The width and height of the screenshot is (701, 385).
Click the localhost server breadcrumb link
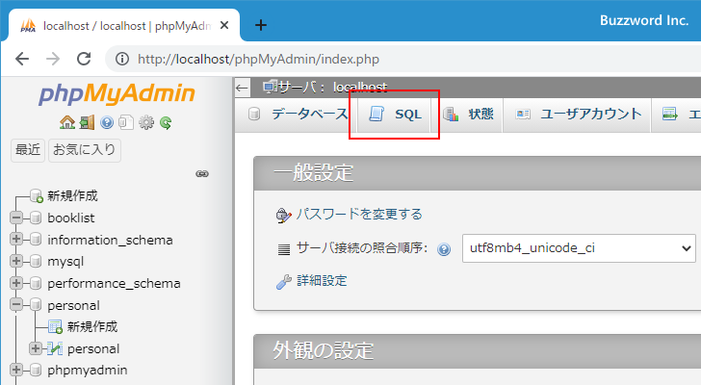coord(360,87)
